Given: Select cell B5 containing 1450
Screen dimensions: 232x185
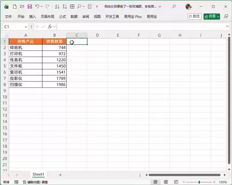Looking at the screenshot, I should 54,66.
